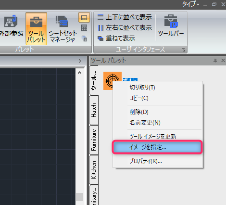This screenshot has height=205, width=226.
Task: Expand the panel with the right-pointing triangle
Action: tap(80, 61)
